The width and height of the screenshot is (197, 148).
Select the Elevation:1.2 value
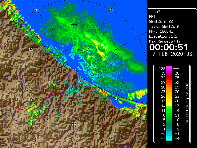(163, 36)
